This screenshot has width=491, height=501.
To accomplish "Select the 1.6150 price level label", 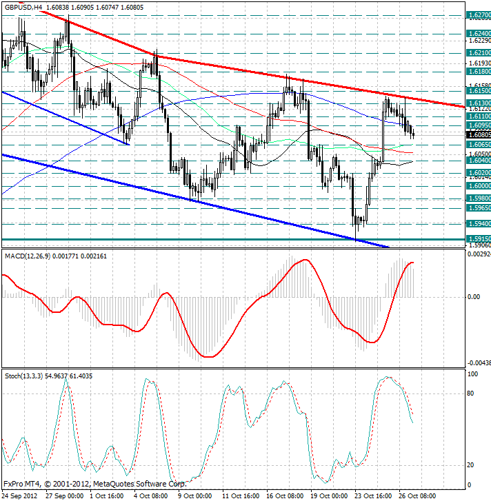I will [479, 91].
